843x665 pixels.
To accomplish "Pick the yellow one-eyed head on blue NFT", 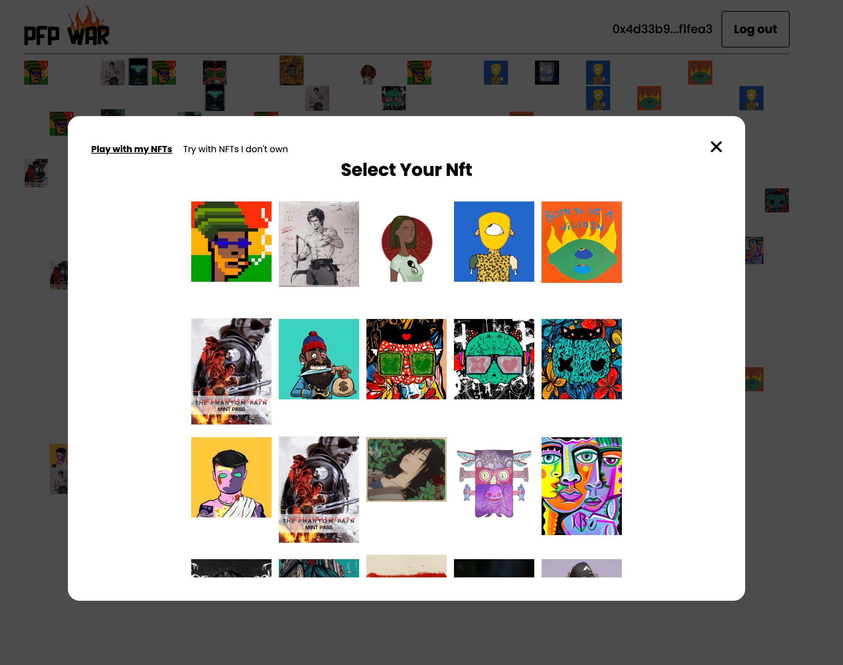I will tap(494, 241).
